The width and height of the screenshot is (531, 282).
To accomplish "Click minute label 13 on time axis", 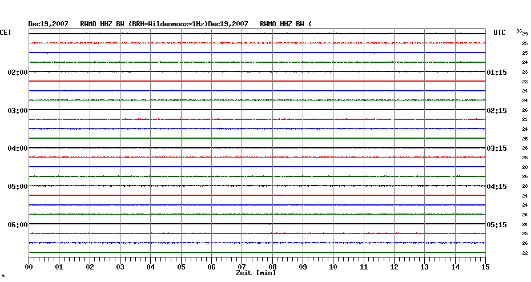I will point(424,267).
